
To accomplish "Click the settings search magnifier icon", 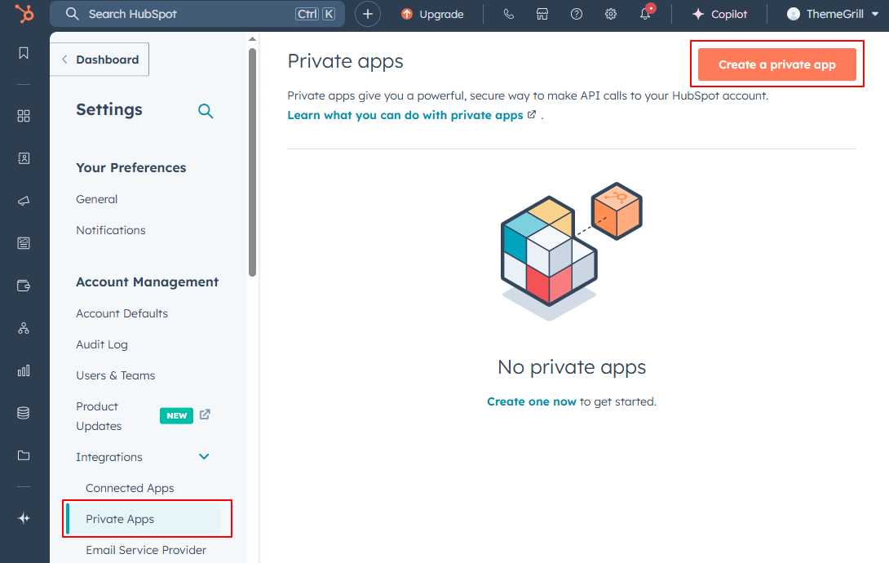I will [206, 111].
